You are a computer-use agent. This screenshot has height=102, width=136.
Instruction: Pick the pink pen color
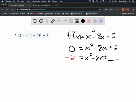89,21
